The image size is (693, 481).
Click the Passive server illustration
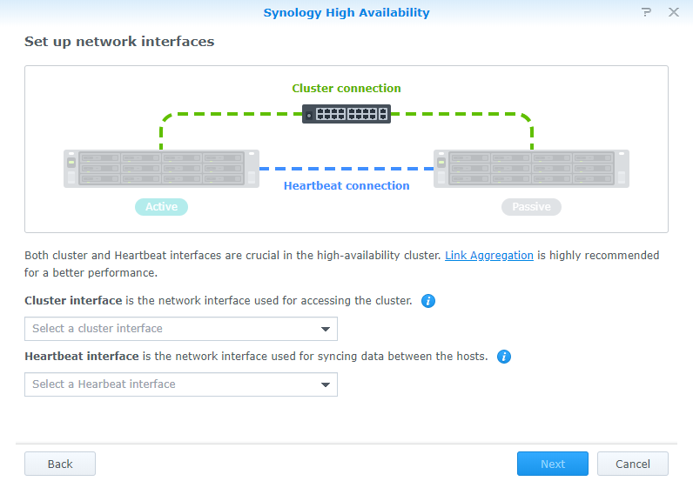click(x=531, y=169)
